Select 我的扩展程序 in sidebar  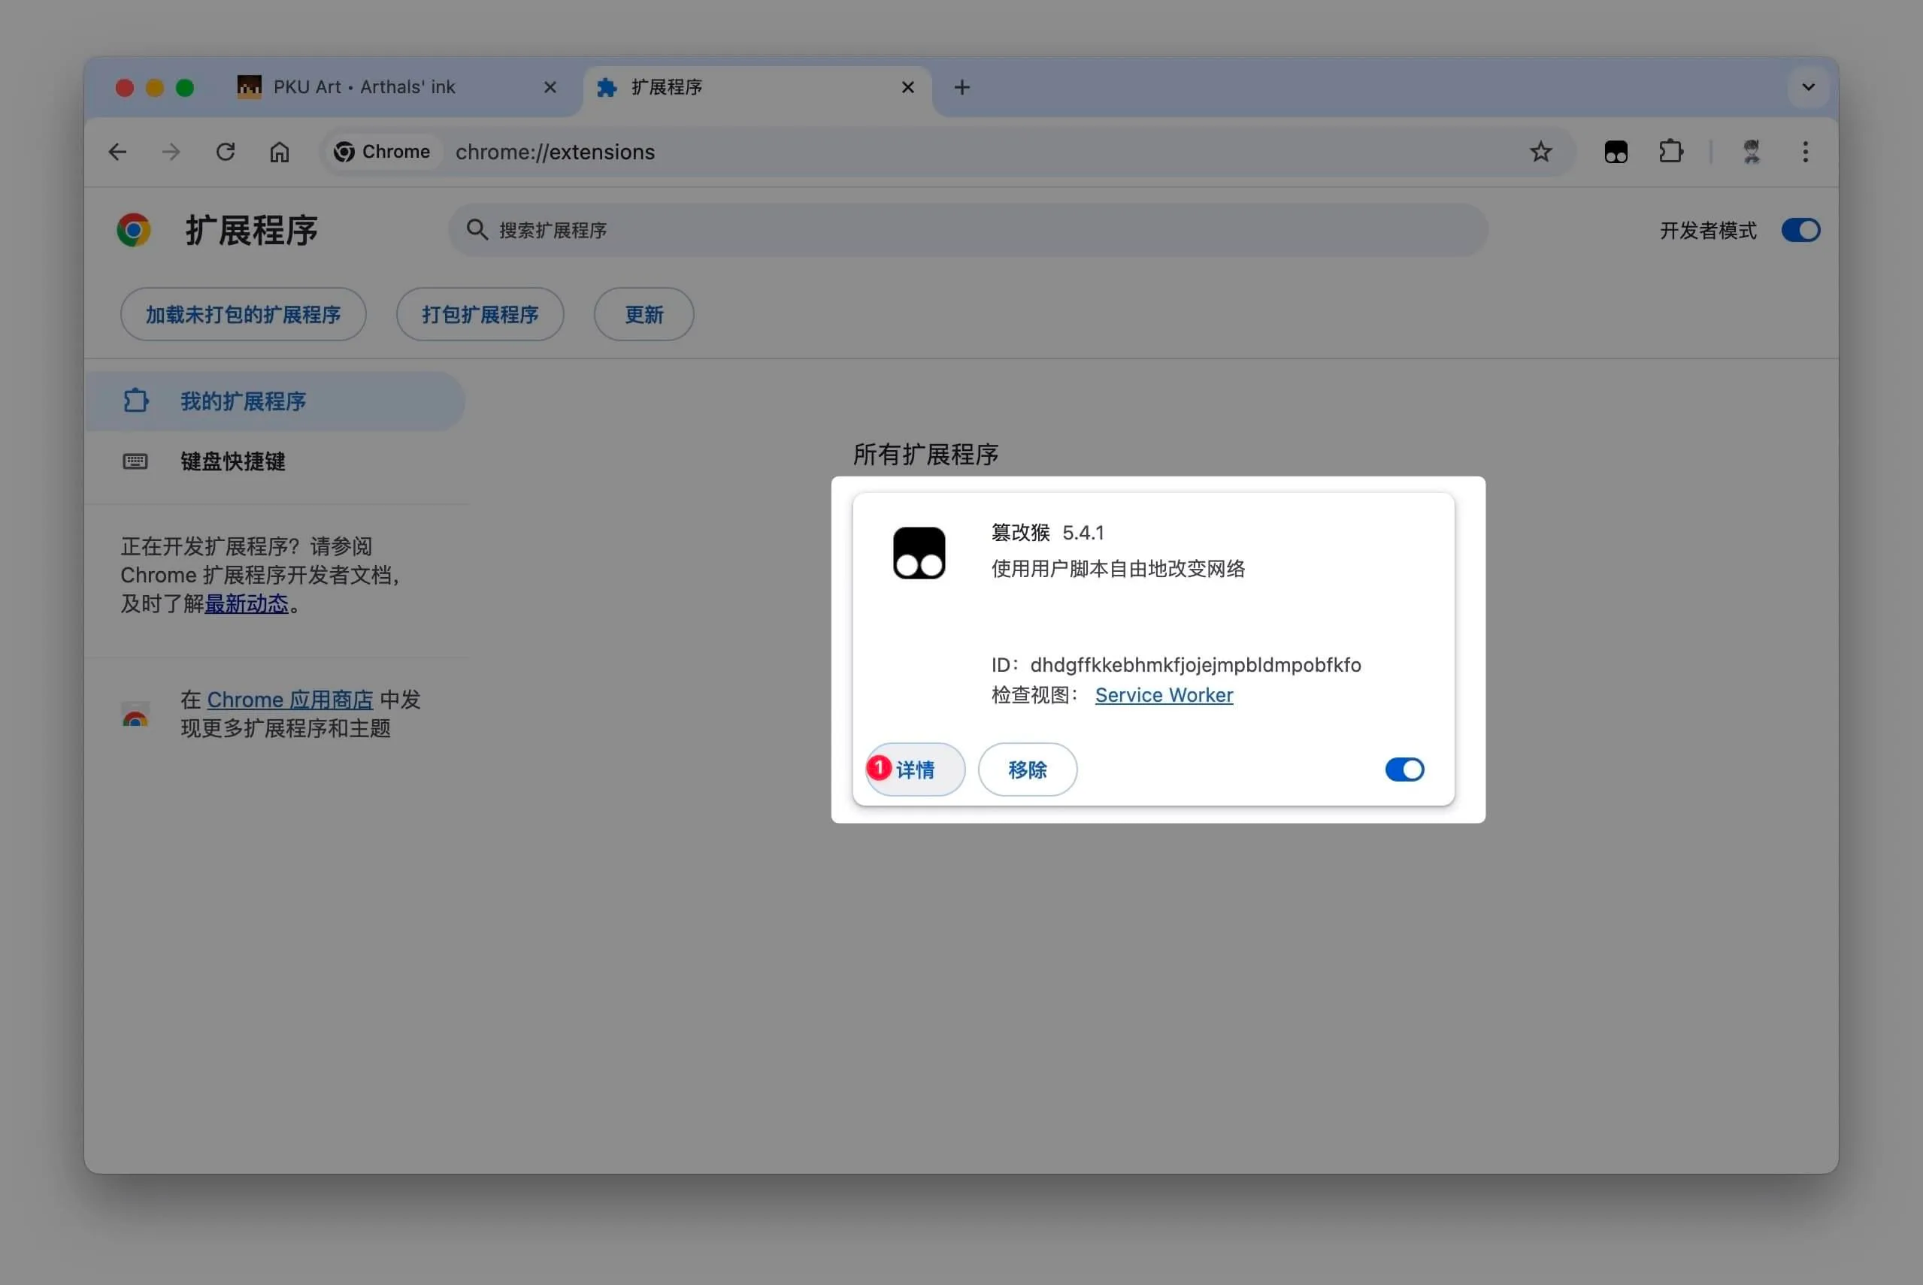click(274, 401)
